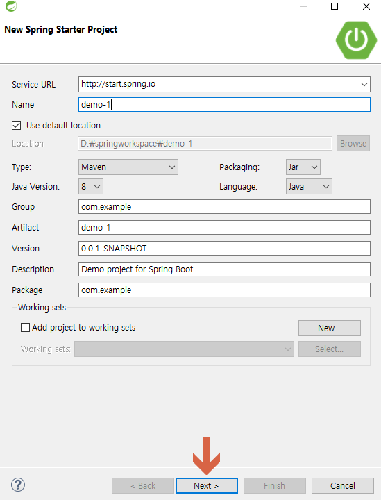Focus the Version input field
This screenshot has width=381, height=500.
224,248
